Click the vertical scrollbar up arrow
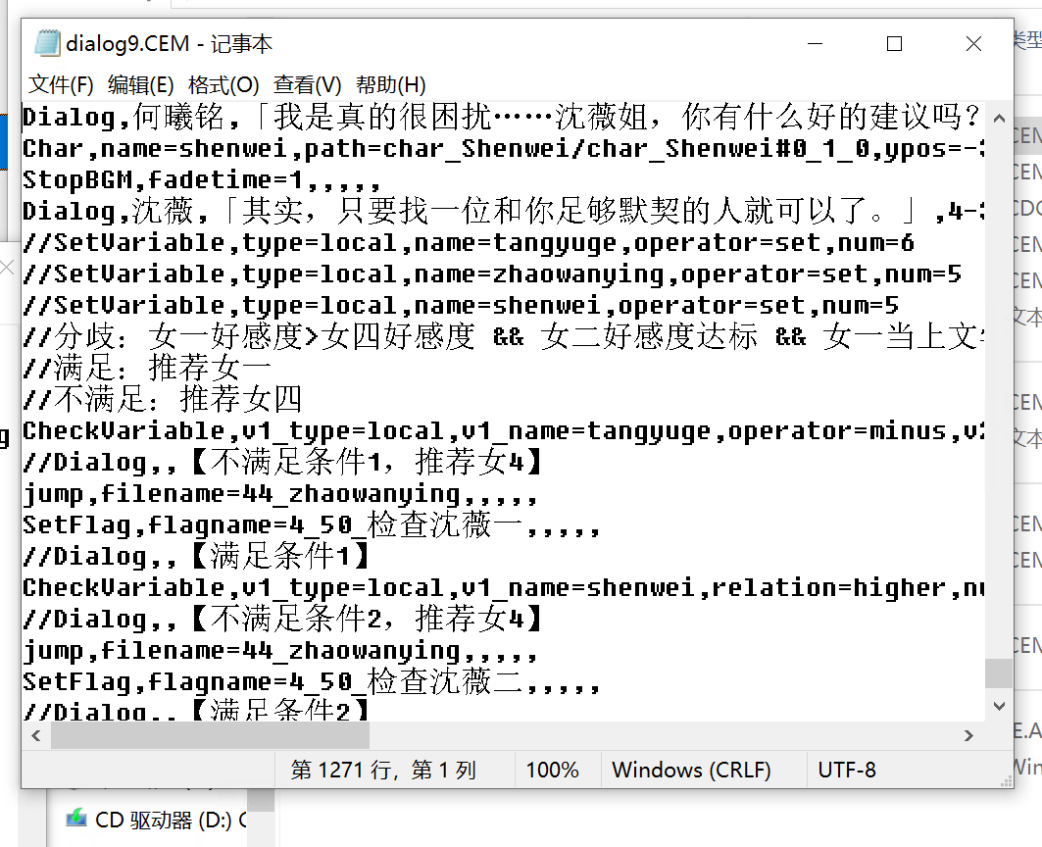1042x847 pixels. pyautogui.click(x=999, y=118)
